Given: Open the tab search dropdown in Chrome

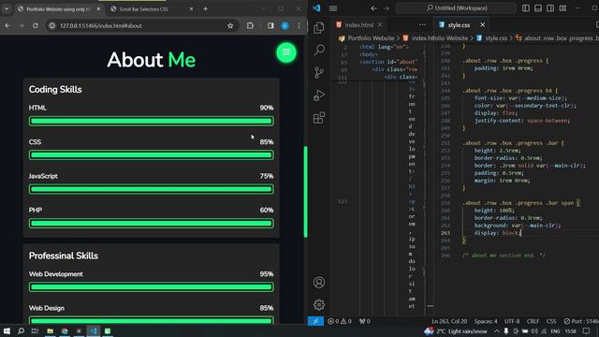Looking at the screenshot, I should pyautogui.click(x=7, y=8).
